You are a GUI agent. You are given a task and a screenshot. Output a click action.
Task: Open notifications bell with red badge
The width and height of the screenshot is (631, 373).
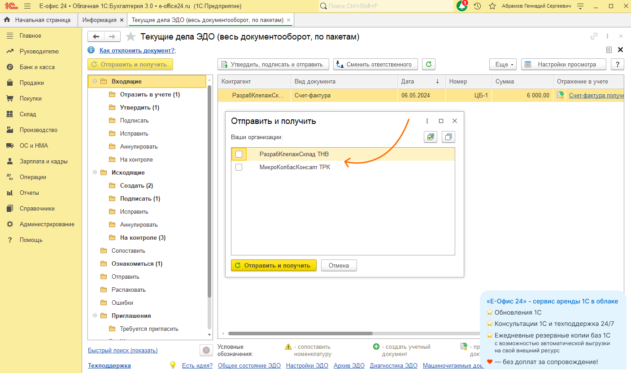[462, 6]
